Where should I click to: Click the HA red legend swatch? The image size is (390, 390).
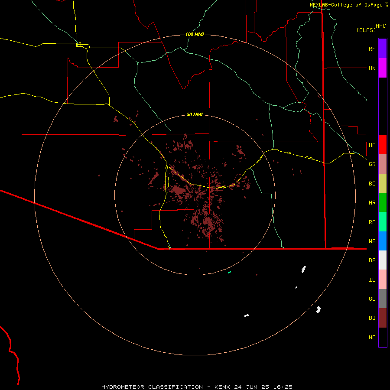pyautogui.click(x=383, y=145)
